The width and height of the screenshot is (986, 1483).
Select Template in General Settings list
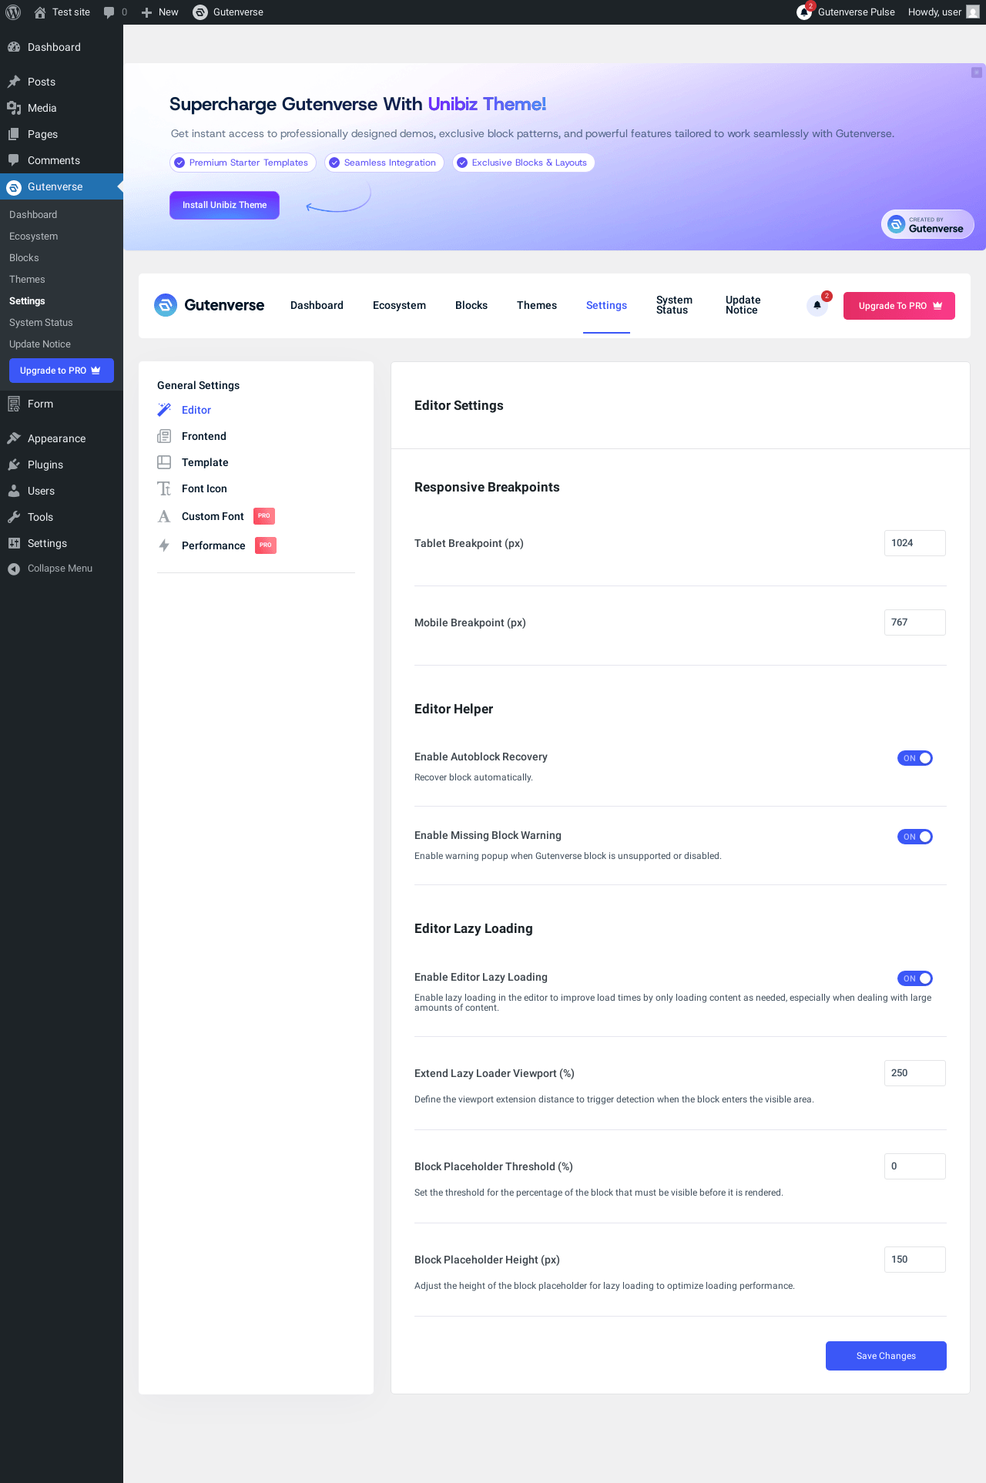[205, 462]
